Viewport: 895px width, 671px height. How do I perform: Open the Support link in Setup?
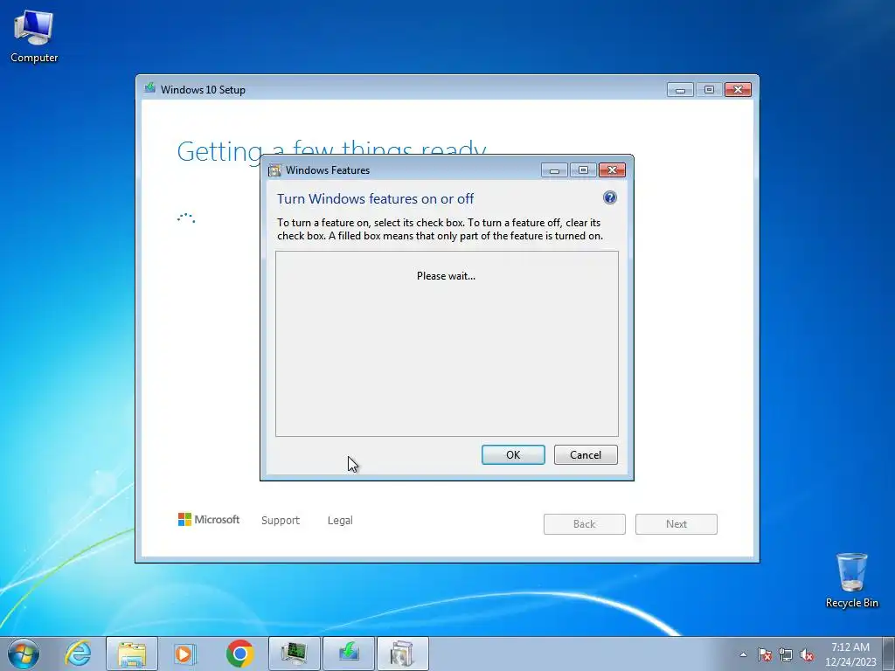(281, 521)
